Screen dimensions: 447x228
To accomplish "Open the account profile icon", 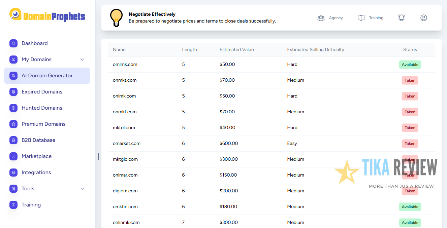I will (x=423, y=17).
